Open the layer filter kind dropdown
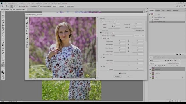Image resolution: width=186 pixels, height=104 pixels. point(155,60)
